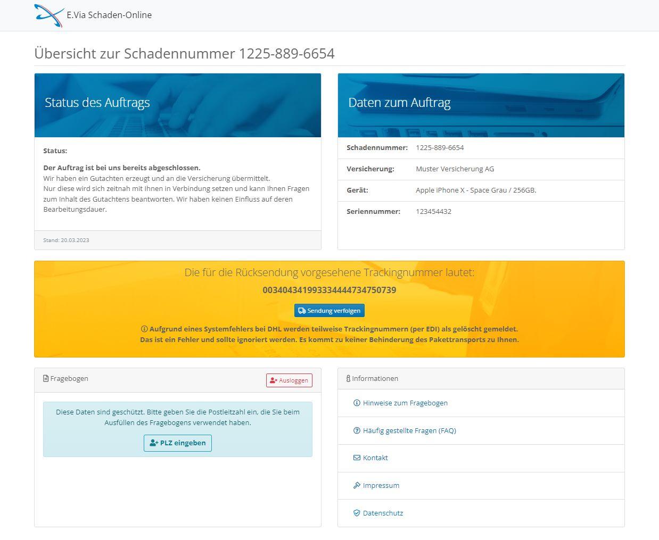This screenshot has height=540, width=659.
Task: Select the tracking number in the yellow banner
Action: tap(329, 290)
